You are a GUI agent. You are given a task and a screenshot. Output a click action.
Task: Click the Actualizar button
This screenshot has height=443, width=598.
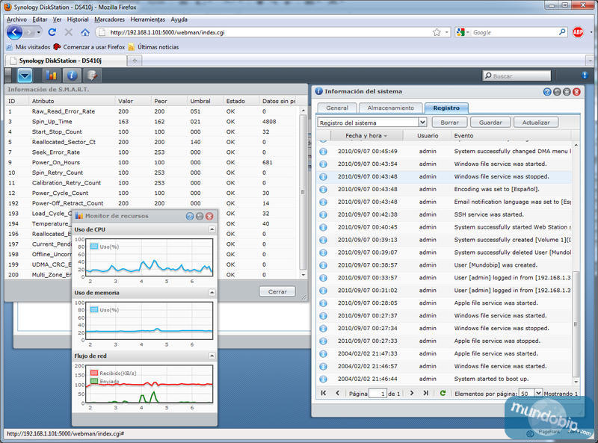(x=536, y=123)
